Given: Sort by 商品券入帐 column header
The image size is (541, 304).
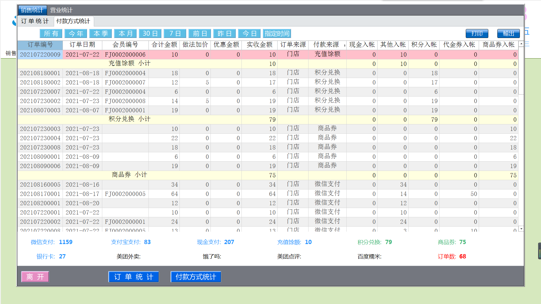Looking at the screenshot, I should coord(499,45).
